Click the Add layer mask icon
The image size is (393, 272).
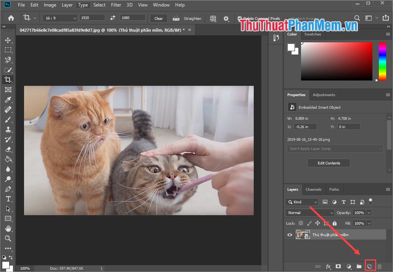pyautogui.click(x=338, y=266)
